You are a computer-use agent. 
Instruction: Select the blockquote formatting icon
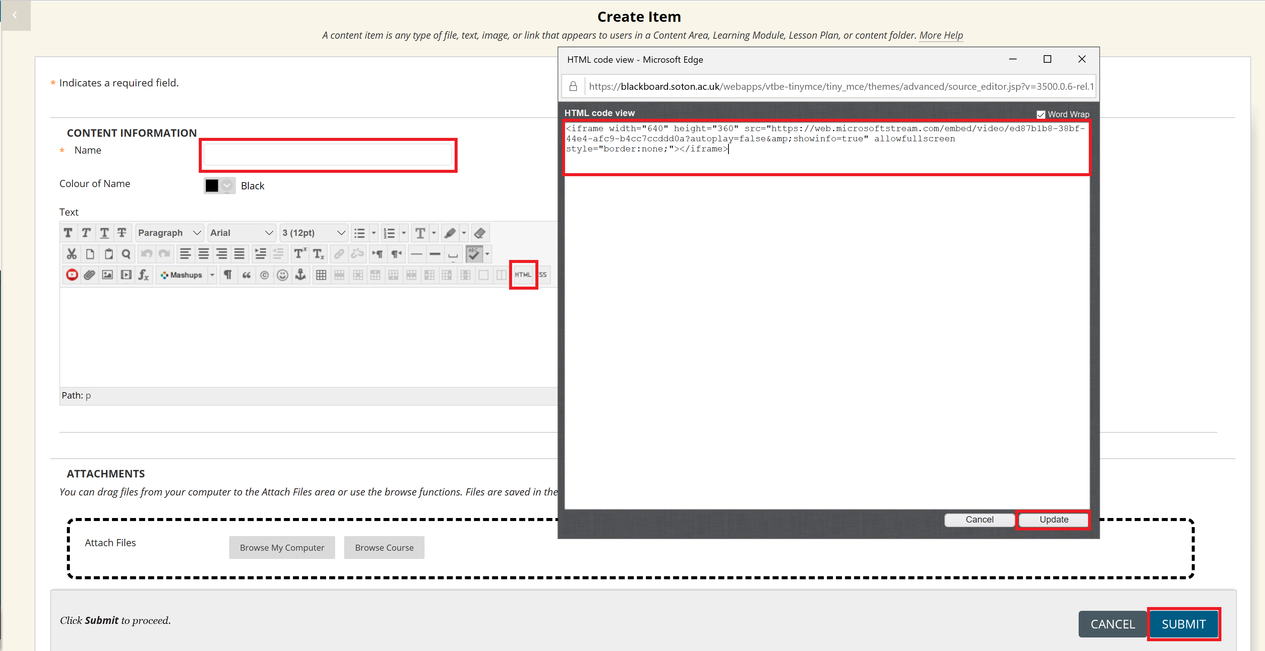pyautogui.click(x=246, y=275)
